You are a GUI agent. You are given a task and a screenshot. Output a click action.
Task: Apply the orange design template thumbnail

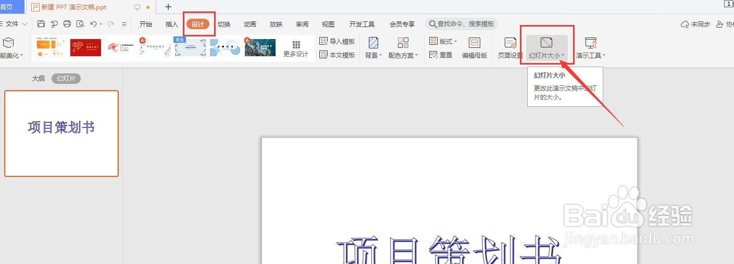point(49,47)
